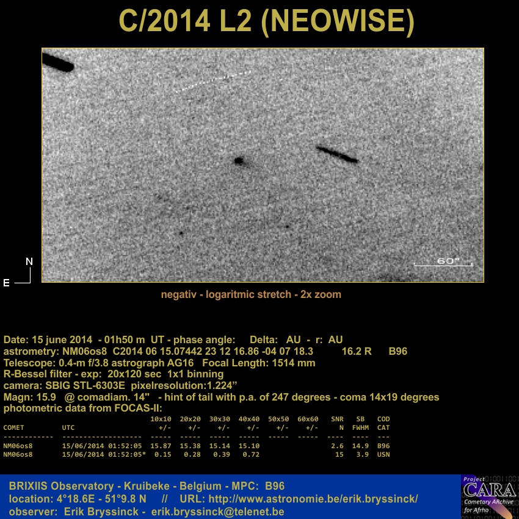Click the small dark star at lower-left of image
The width and height of the screenshot is (519, 519).
point(181,233)
